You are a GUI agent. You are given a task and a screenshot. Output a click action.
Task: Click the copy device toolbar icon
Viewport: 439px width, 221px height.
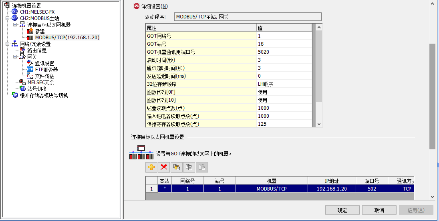click(189, 167)
